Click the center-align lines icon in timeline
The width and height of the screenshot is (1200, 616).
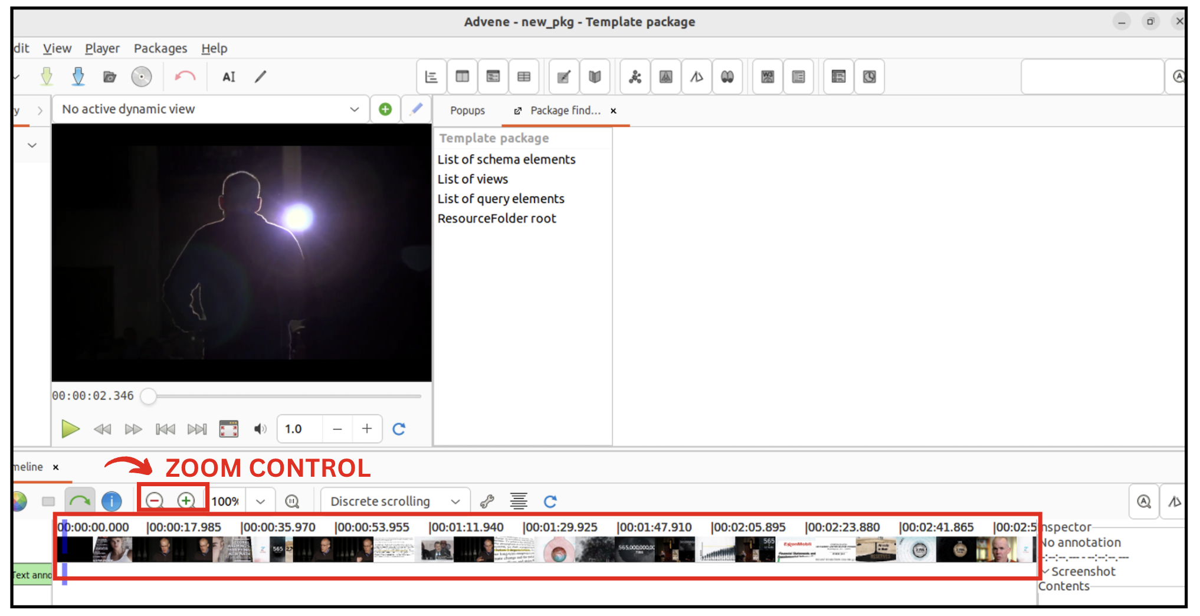[x=519, y=502]
